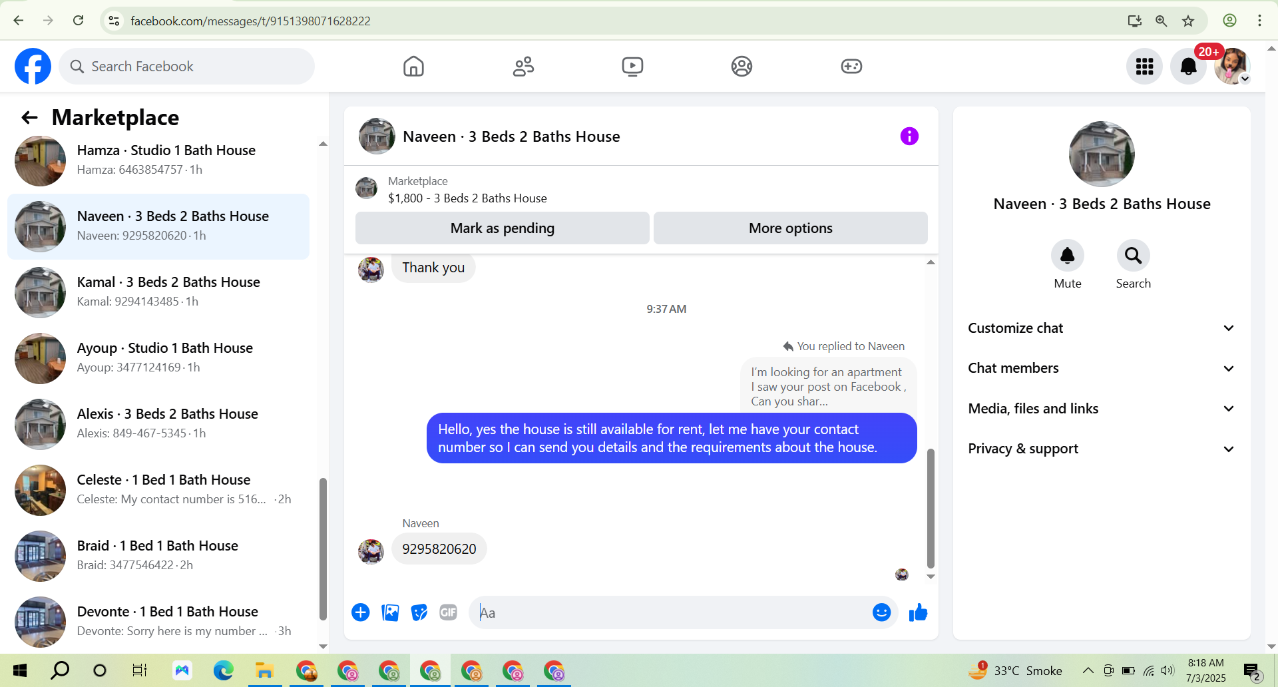Image resolution: width=1278 pixels, height=687 pixels.
Task: Open the Celeste 1 Bed 1 Bath chat
Action: pyautogui.click(x=158, y=490)
